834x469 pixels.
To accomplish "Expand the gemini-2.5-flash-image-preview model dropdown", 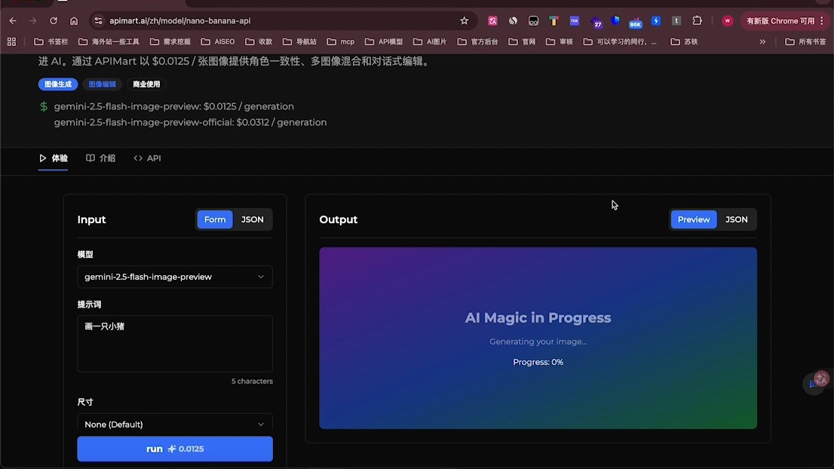I will tap(175, 277).
